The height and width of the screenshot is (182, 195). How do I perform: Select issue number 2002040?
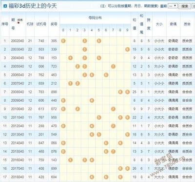(18, 41)
